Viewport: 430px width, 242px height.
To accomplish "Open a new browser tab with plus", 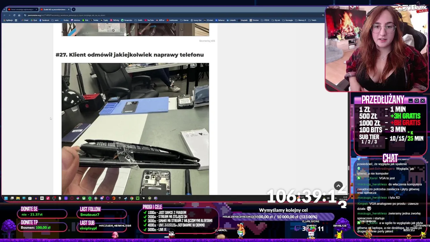I will 73,9.
